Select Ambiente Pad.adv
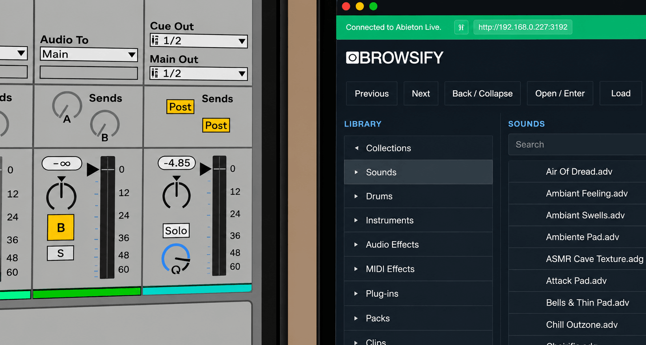Screen dimensions: 646x345 pos(577,237)
